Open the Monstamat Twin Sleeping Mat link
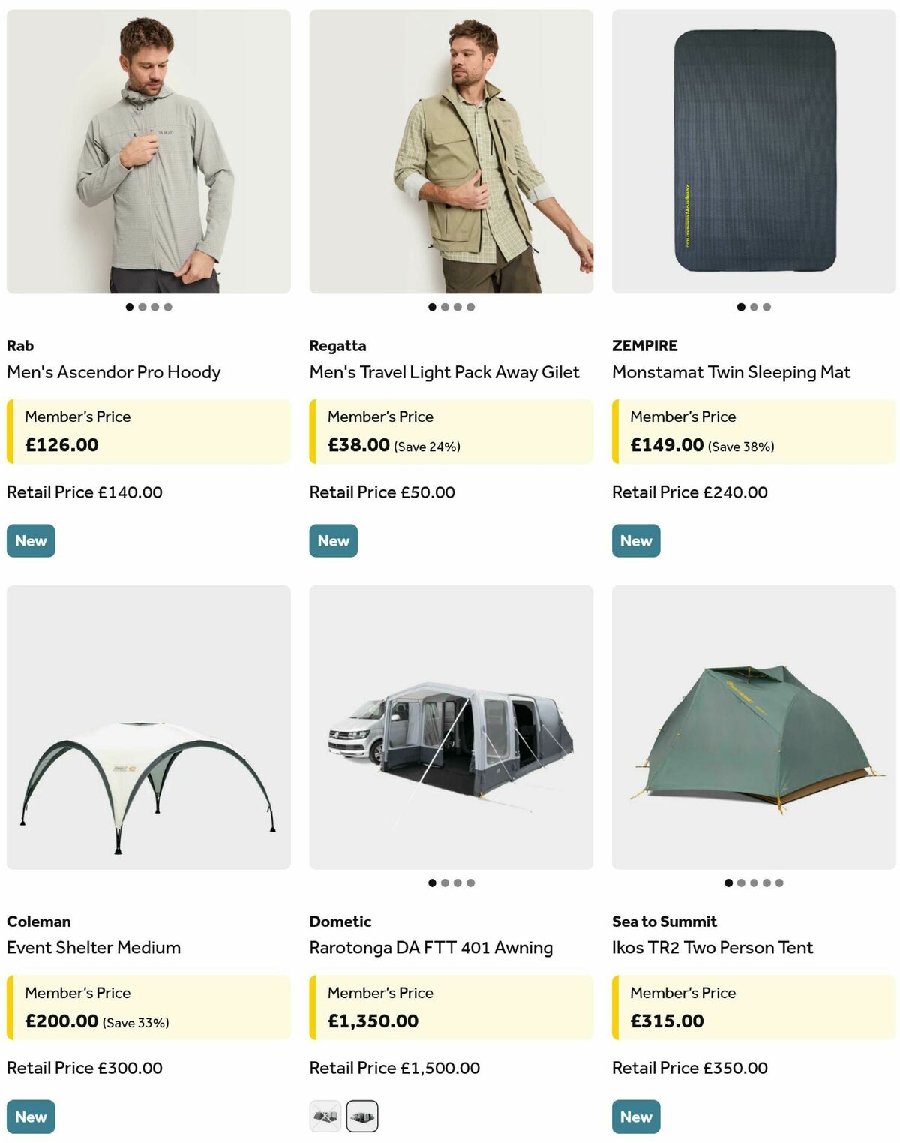 pyautogui.click(x=731, y=371)
